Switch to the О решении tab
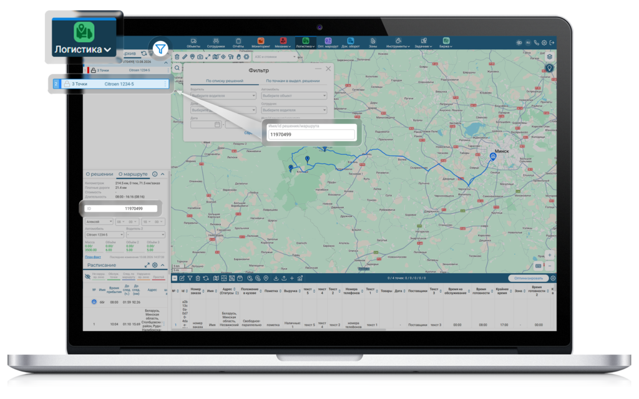 (x=99, y=174)
